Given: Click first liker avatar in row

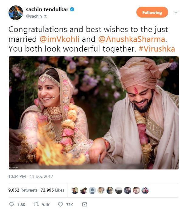Looking at the screenshot, I should [75, 190].
